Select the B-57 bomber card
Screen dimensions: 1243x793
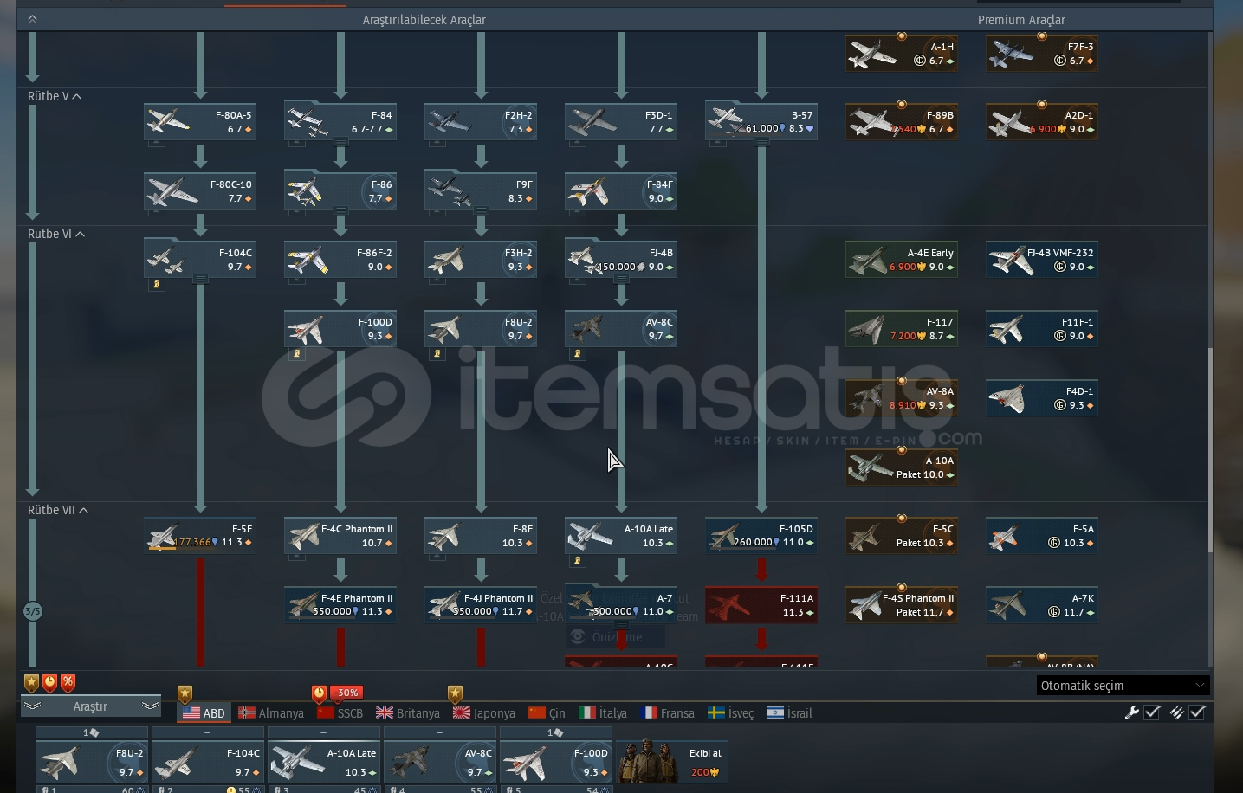pyautogui.click(x=761, y=122)
